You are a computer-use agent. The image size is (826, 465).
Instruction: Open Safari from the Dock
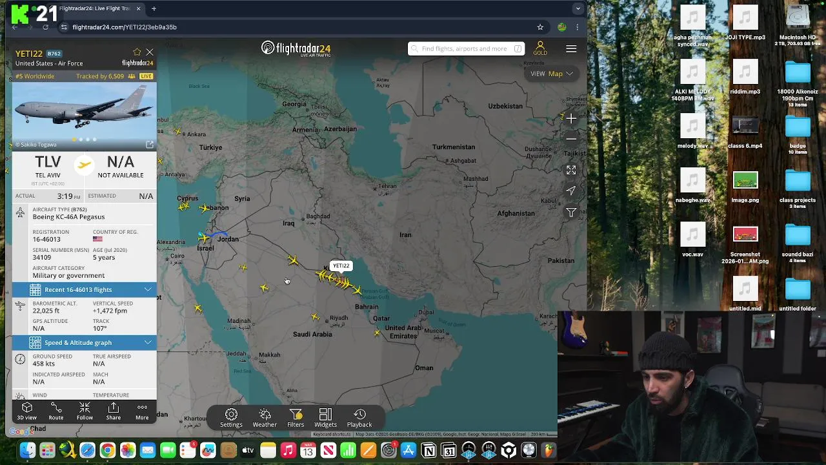pos(87,450)
